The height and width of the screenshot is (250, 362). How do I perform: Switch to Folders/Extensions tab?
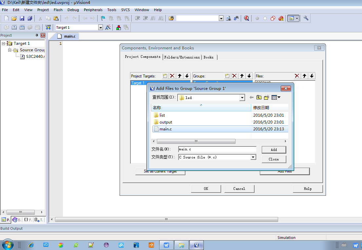pos(182,57)
